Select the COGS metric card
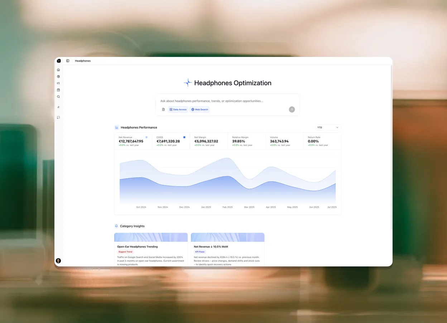Viewport: 447px width, 323px height. pos(171,141)
